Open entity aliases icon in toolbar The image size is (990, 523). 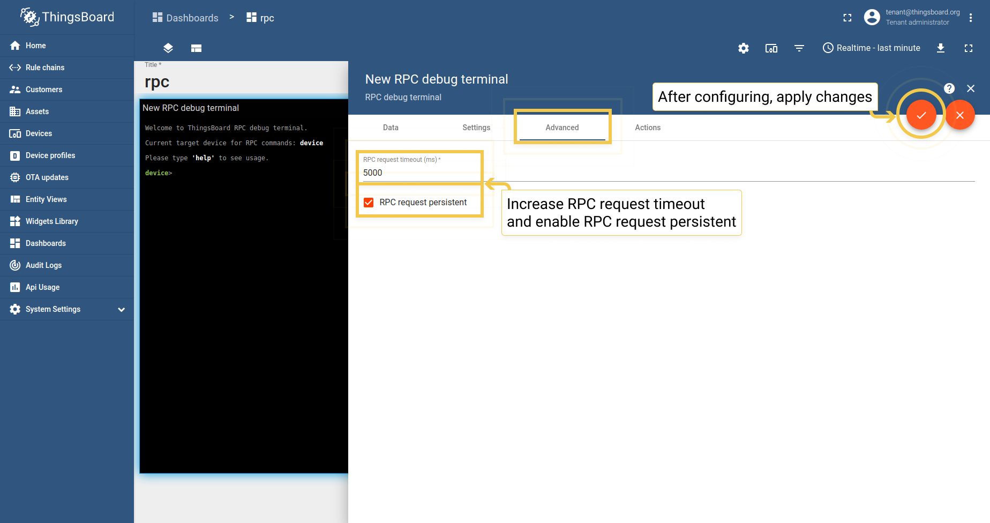pos(771,48)
